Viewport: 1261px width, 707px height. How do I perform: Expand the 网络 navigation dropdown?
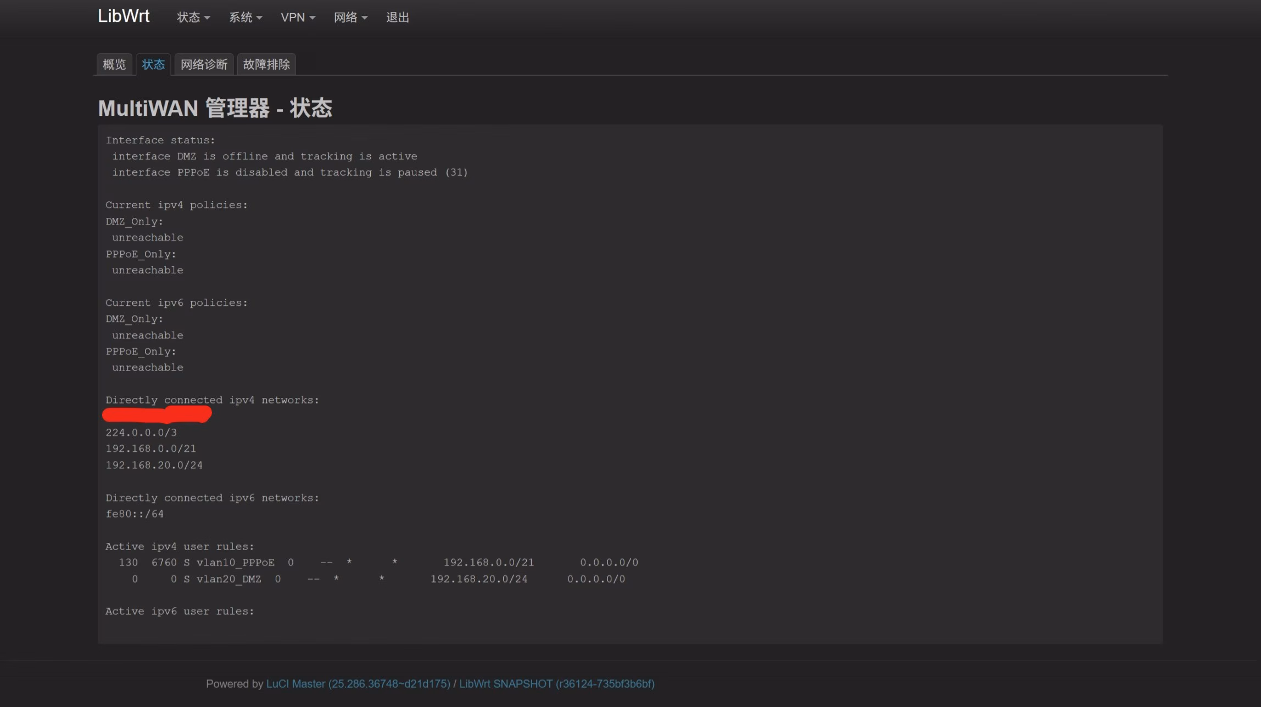click(350, 18)
